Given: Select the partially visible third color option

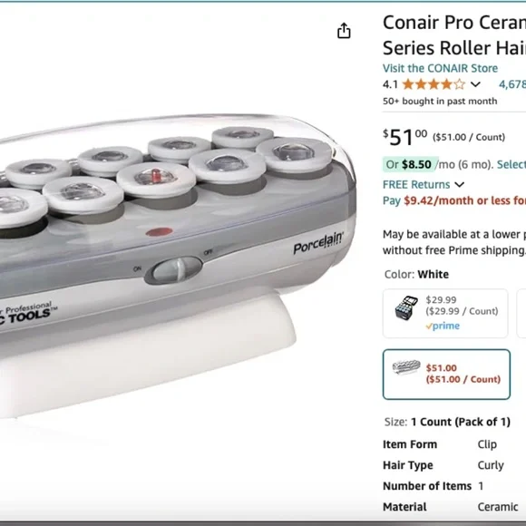Looking at the screenshot, I should click(x=521, y=313).
